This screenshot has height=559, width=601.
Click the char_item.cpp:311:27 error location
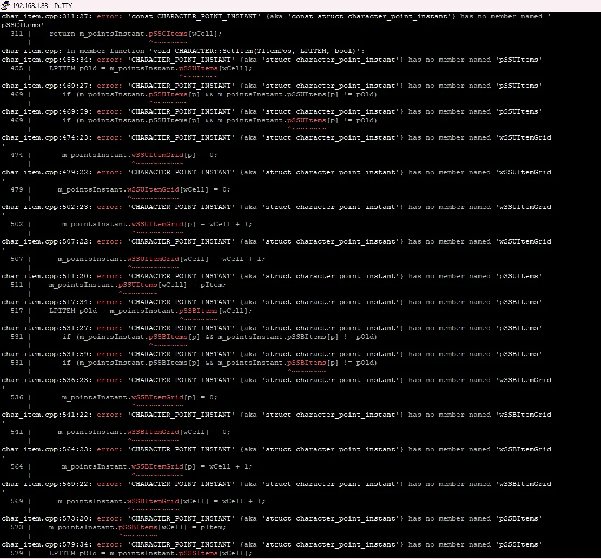(47, 16)
